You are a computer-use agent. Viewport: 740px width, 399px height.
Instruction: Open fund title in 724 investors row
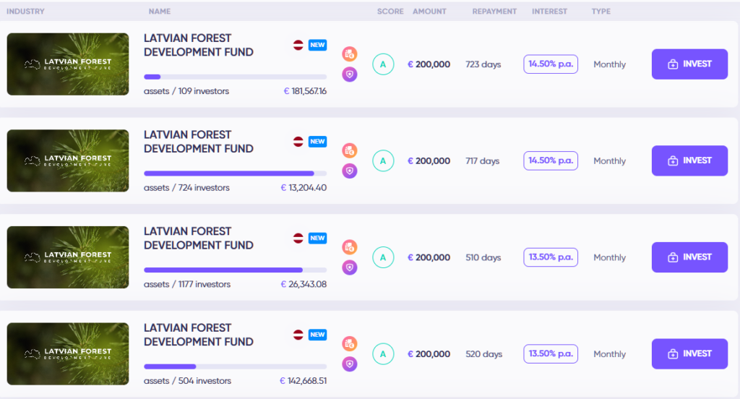[x=199, y=142]
